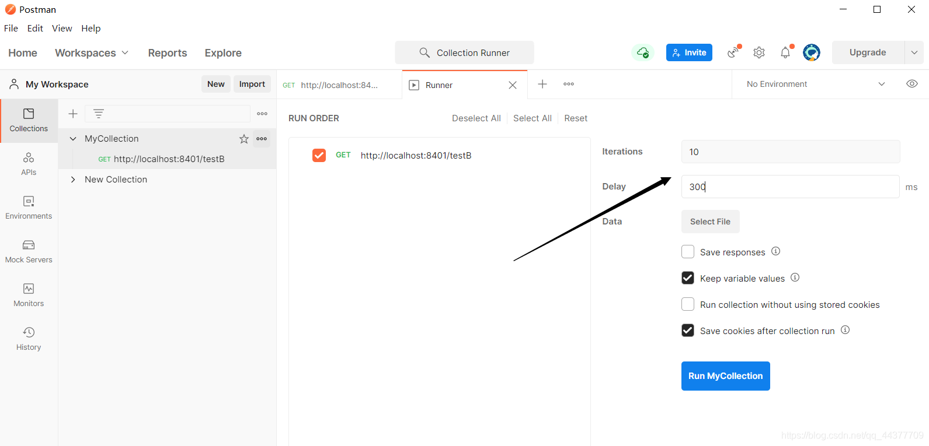Screen dimensions: 929x446
Task: Focus the Iterations input field
Action: coord(791,152)
